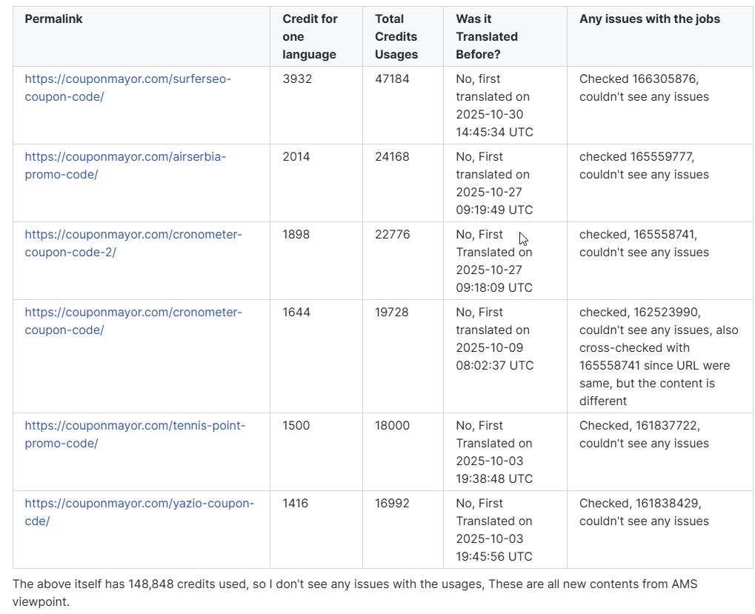Click the Credit for one language header
755x614 pixels.
click(x=310, y=37)
